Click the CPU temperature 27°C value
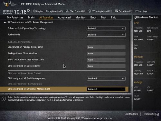Image resolution: width=161 pixels, height=121 pixels. (x=149, y=31)
